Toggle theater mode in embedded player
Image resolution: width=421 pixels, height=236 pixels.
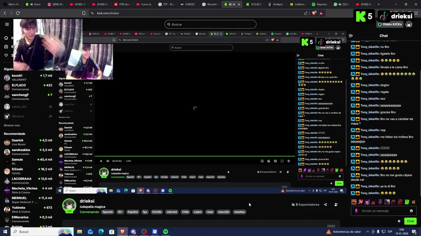275,161
